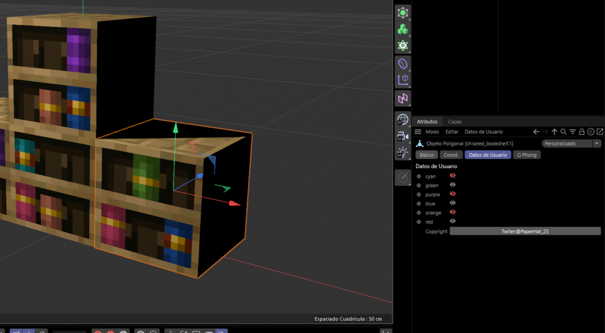The image size is (605, 333).
Task: Click the 'Datos de Usuario' section heading
Action: (436, 166)
